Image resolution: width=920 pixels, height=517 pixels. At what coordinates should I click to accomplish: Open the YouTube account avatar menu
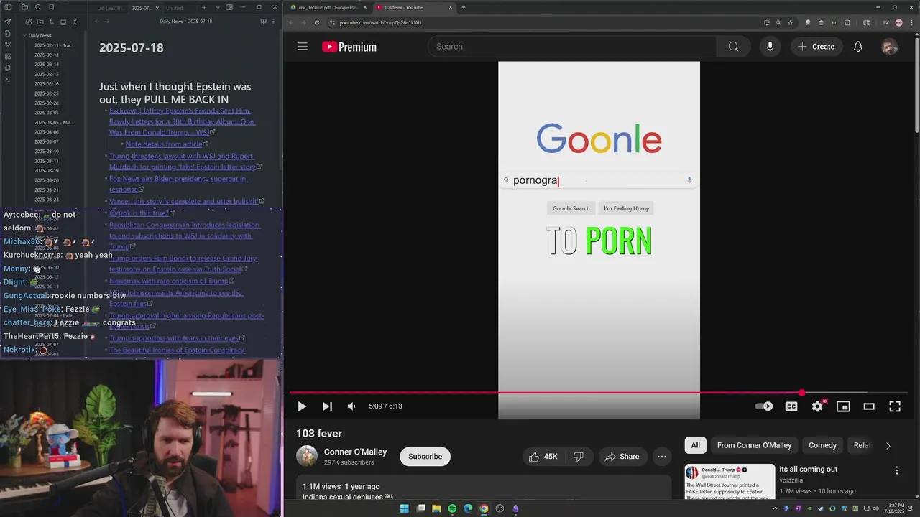point(890,47)
